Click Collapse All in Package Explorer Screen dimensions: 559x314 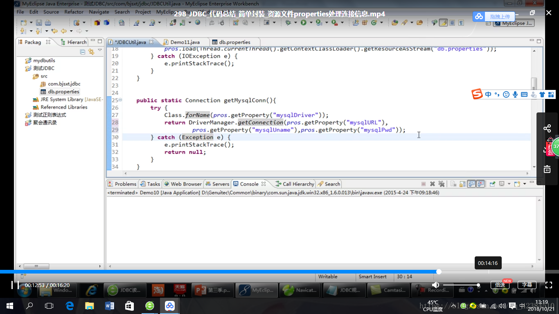83,52
